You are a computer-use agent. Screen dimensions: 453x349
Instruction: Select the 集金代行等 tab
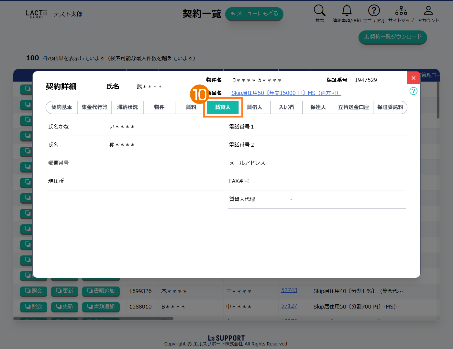tap(94, 107)
